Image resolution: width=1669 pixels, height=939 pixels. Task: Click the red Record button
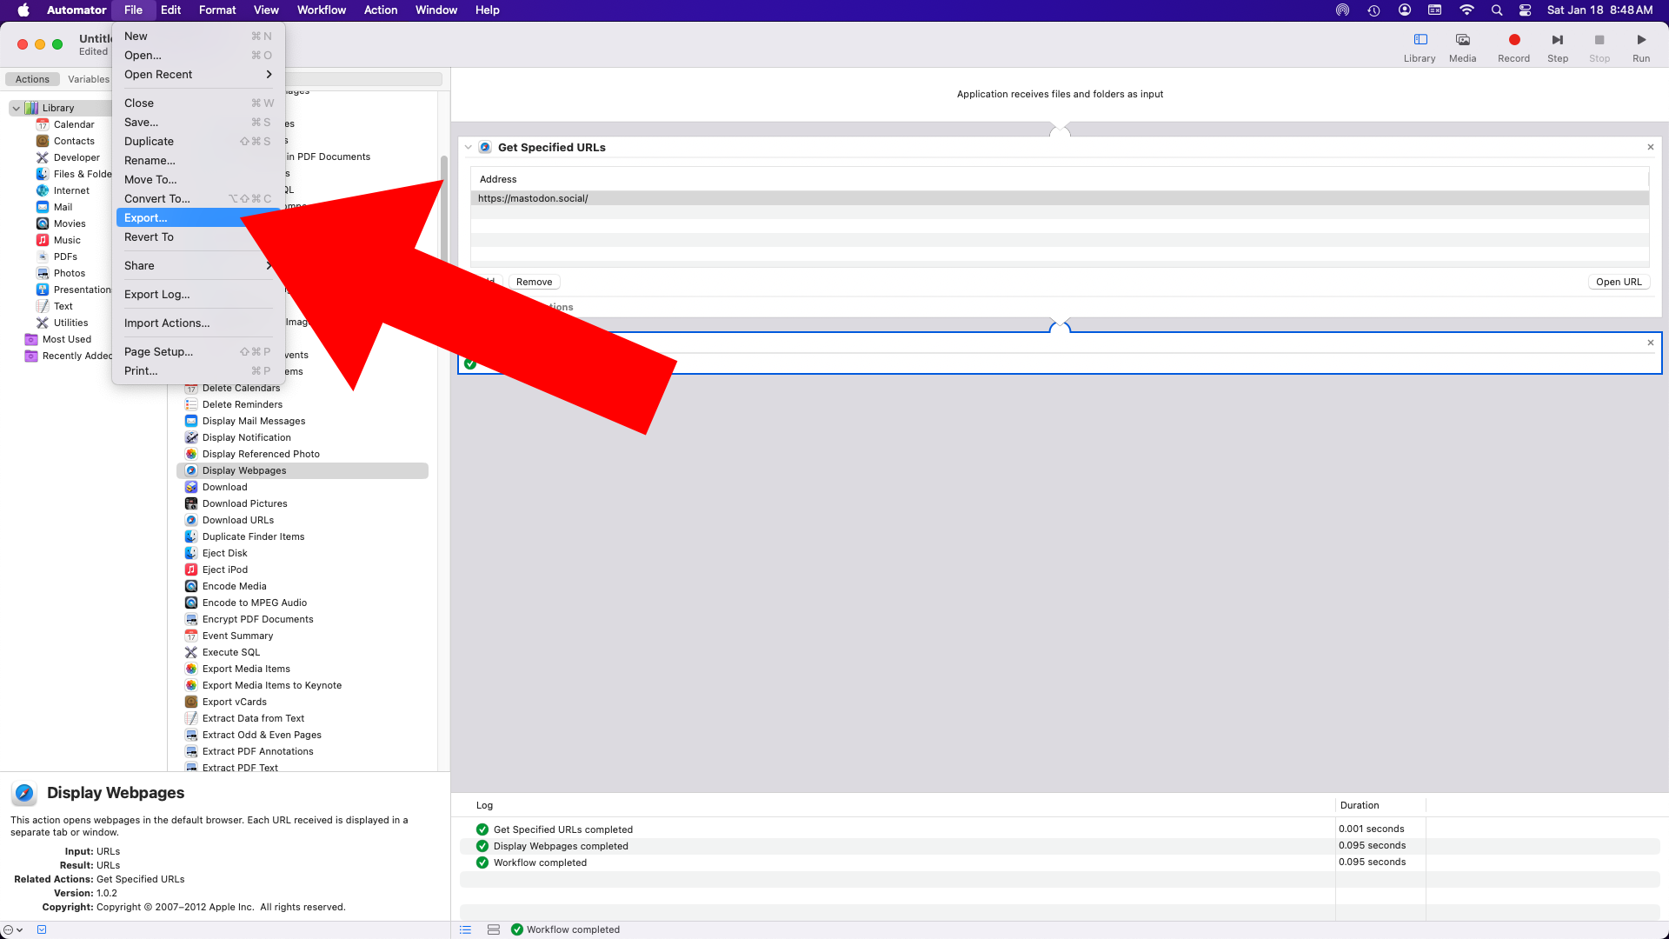point(1513,40)
